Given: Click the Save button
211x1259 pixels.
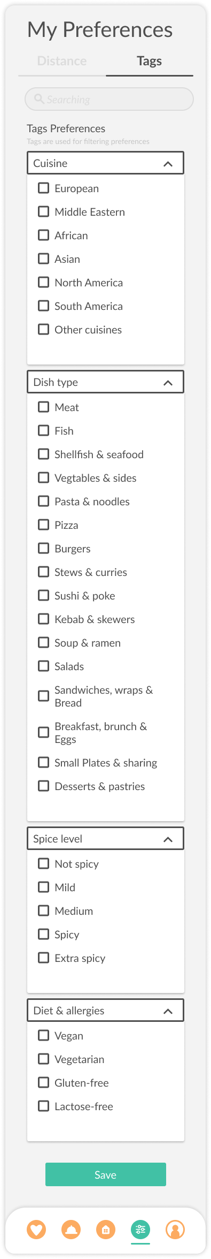Looking at the screenshot, I should tap(106, 1174).
